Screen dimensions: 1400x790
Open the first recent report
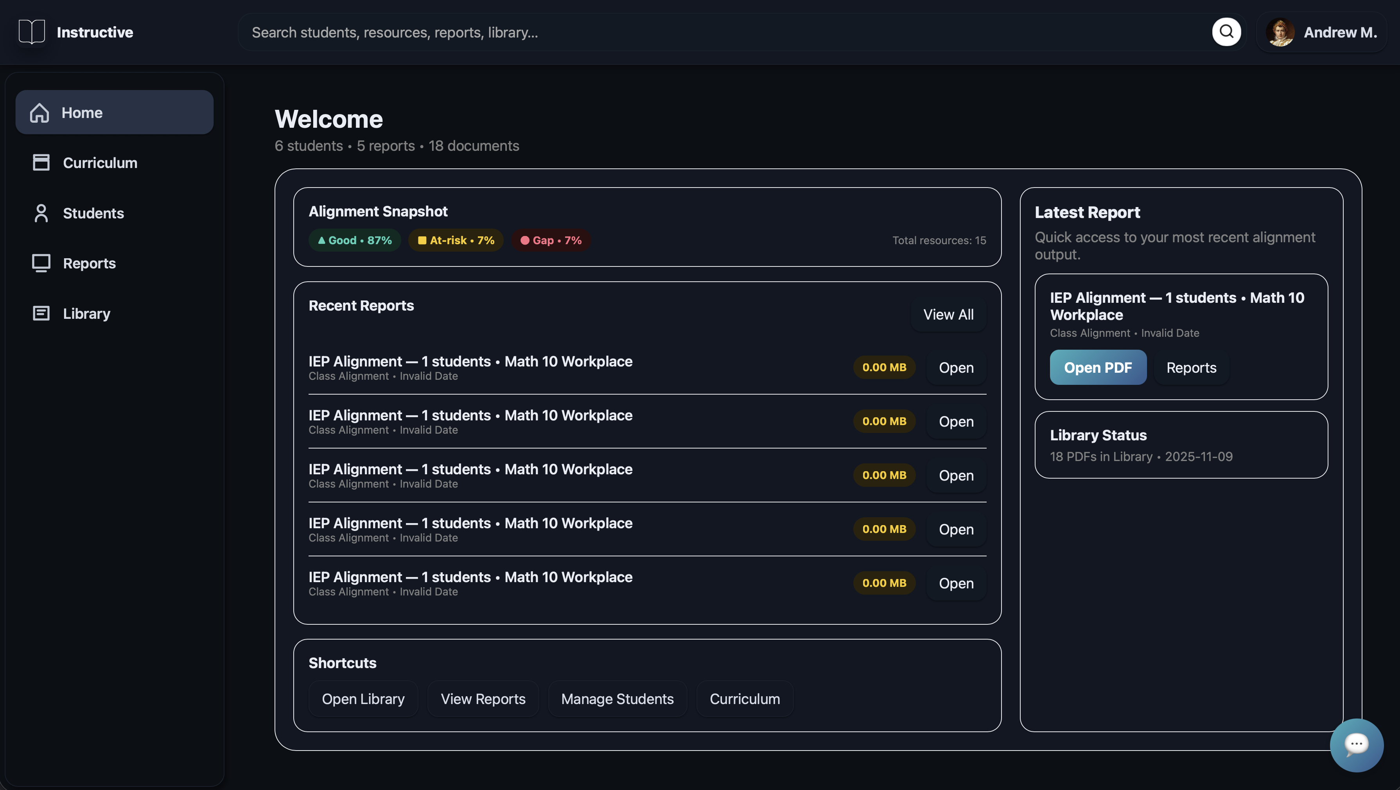click(956, 368)
